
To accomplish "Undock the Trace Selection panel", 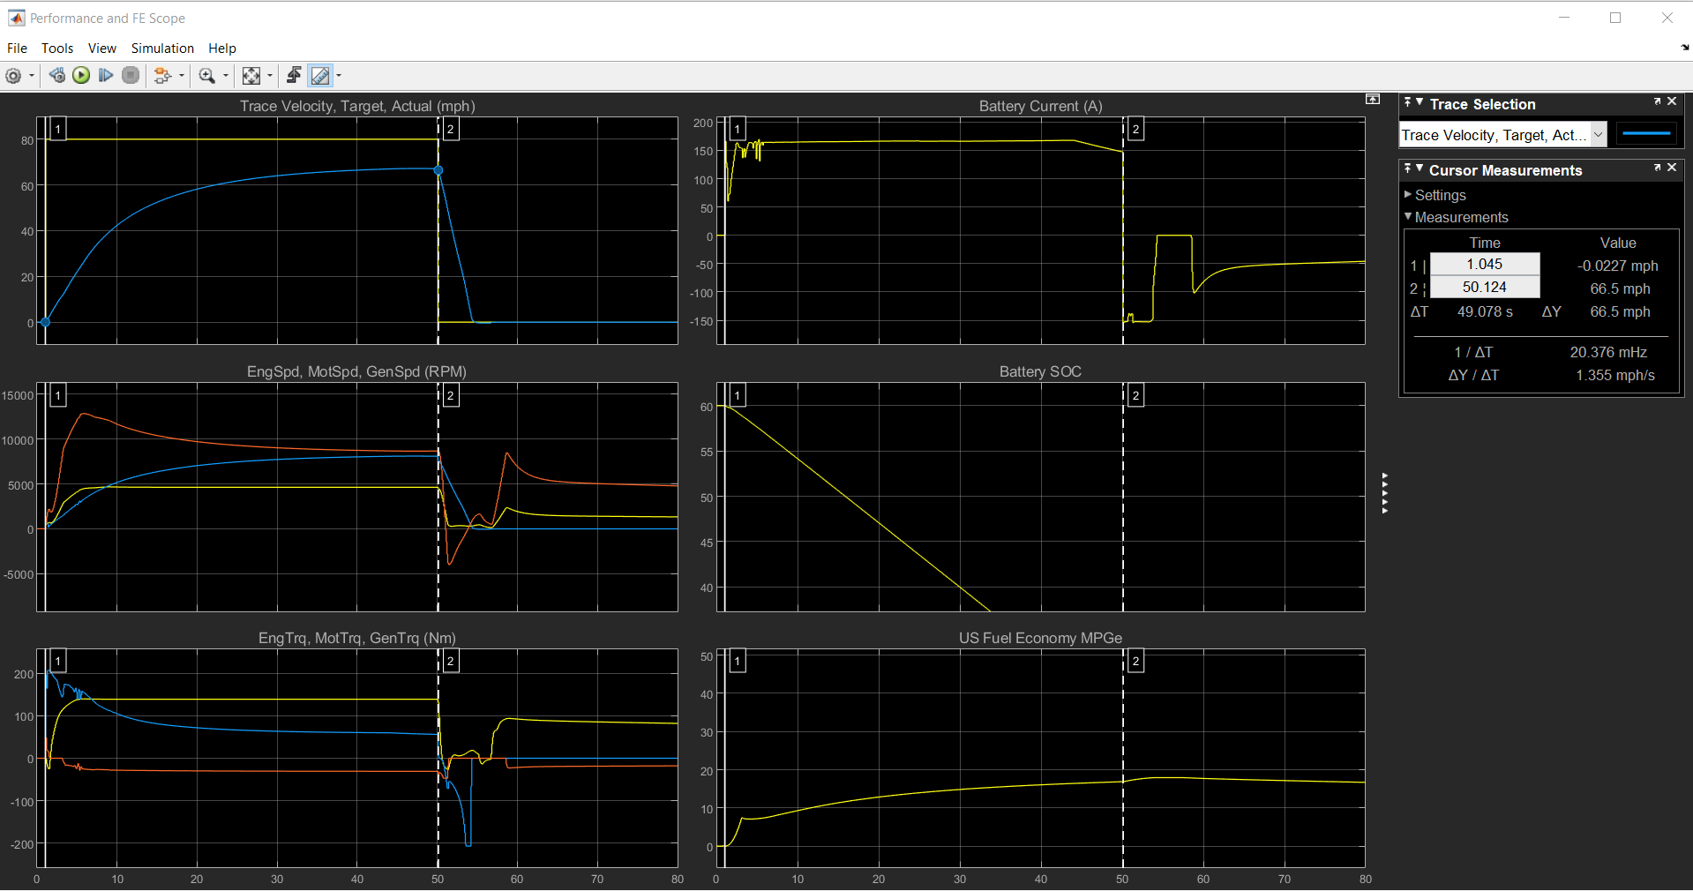I will click(1657, 102).
